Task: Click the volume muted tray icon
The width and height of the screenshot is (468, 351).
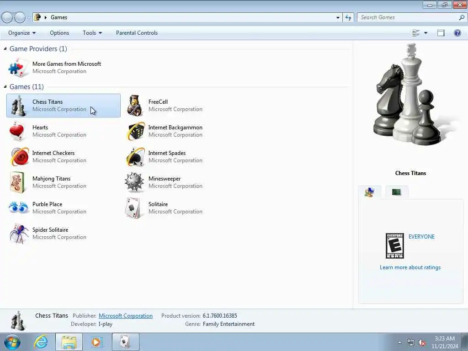Action: tap(422, 343)
